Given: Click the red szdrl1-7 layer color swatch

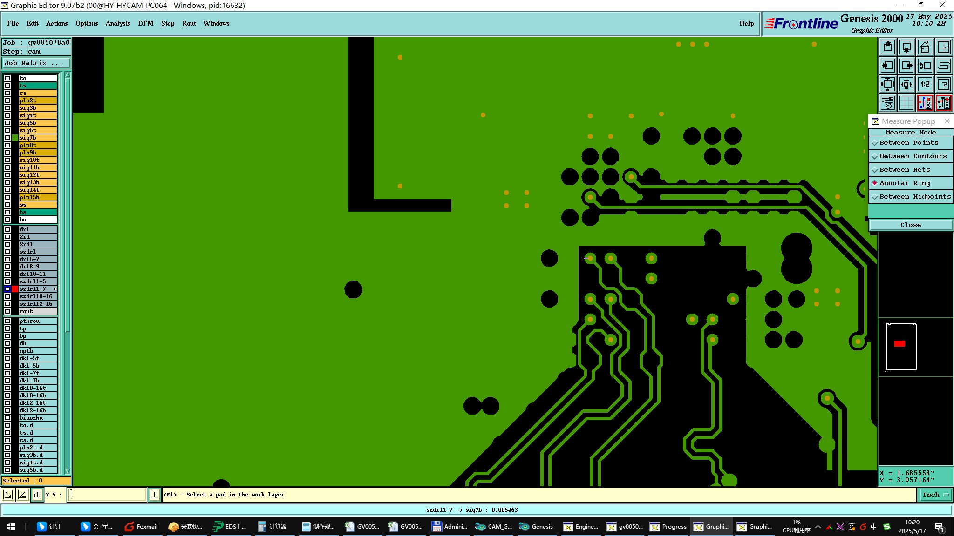Looking at the screenshot, I should tap(15, 289).
